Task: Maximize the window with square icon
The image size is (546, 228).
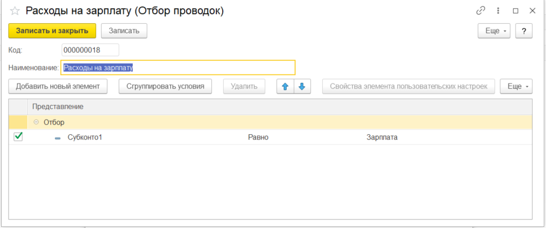Action: point(515,11)
